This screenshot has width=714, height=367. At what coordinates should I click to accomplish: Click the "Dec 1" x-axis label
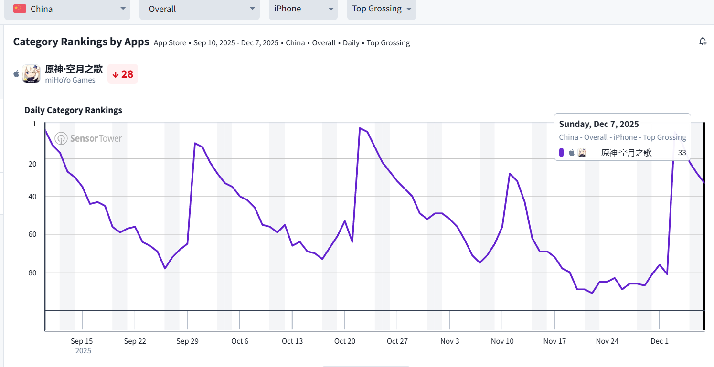660,341
